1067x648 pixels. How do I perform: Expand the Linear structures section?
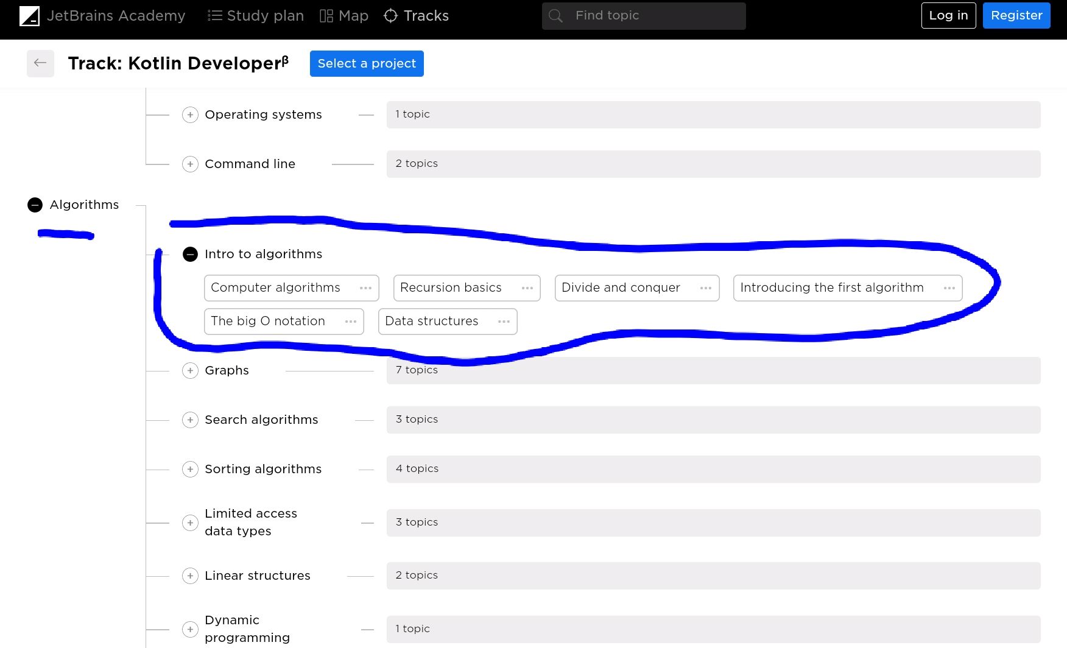tap(190, 576)
